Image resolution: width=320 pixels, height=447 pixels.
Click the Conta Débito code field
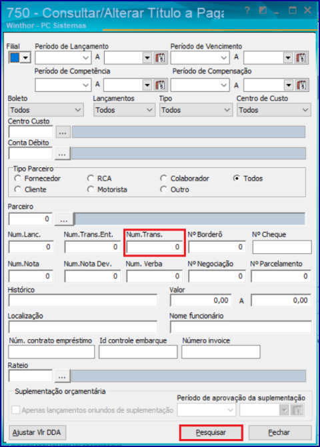coord(31,154)
